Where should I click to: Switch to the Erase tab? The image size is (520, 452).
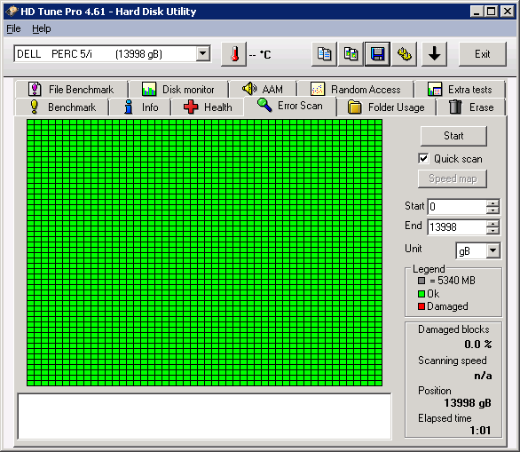pyautogui.click(x=471, y=107)
